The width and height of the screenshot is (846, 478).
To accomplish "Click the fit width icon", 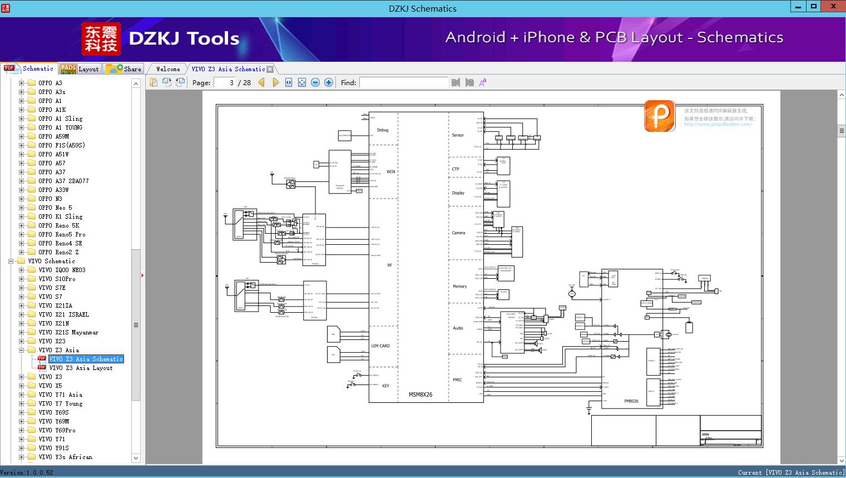I will click(289, 82).
